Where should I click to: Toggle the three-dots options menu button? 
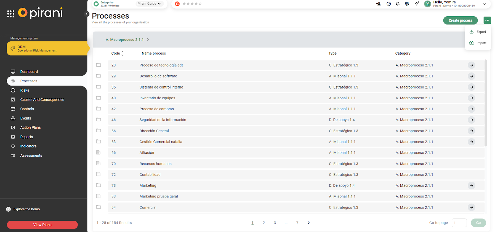pos(487,20)
